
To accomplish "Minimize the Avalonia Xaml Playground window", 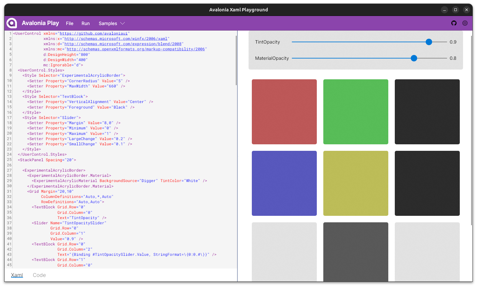I will click(x=445, y=10).
